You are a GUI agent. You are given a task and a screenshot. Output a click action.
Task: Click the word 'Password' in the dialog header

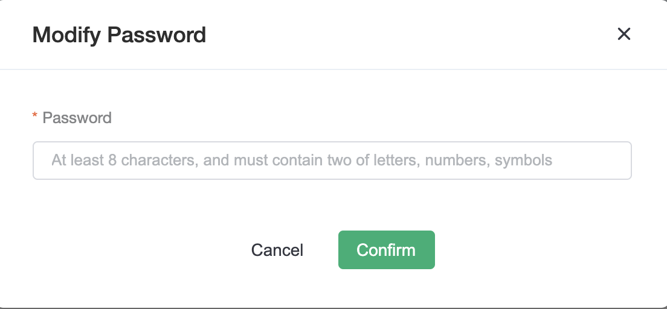coord(156,35)
